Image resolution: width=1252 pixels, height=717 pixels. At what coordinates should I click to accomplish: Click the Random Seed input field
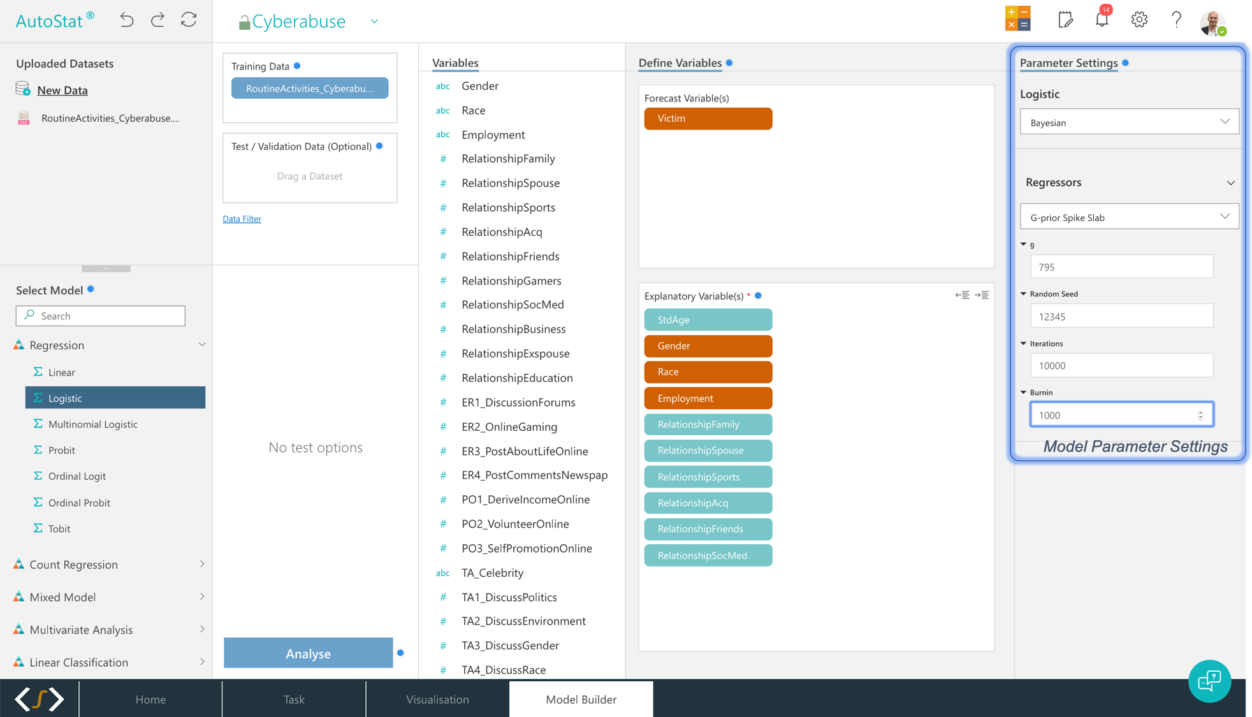(x=1121, y=316)
